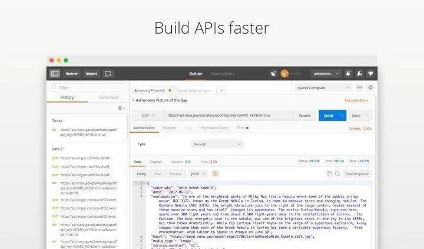Click the "hdurl" line in response
Screen dimensions: 424x249
(233, 237)
